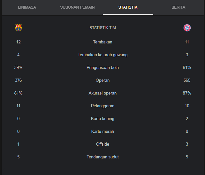This screenshot has height=175, width=205.
Task: Select the Offside stat label
Action: pyautogui.click(x=102, y=144)
